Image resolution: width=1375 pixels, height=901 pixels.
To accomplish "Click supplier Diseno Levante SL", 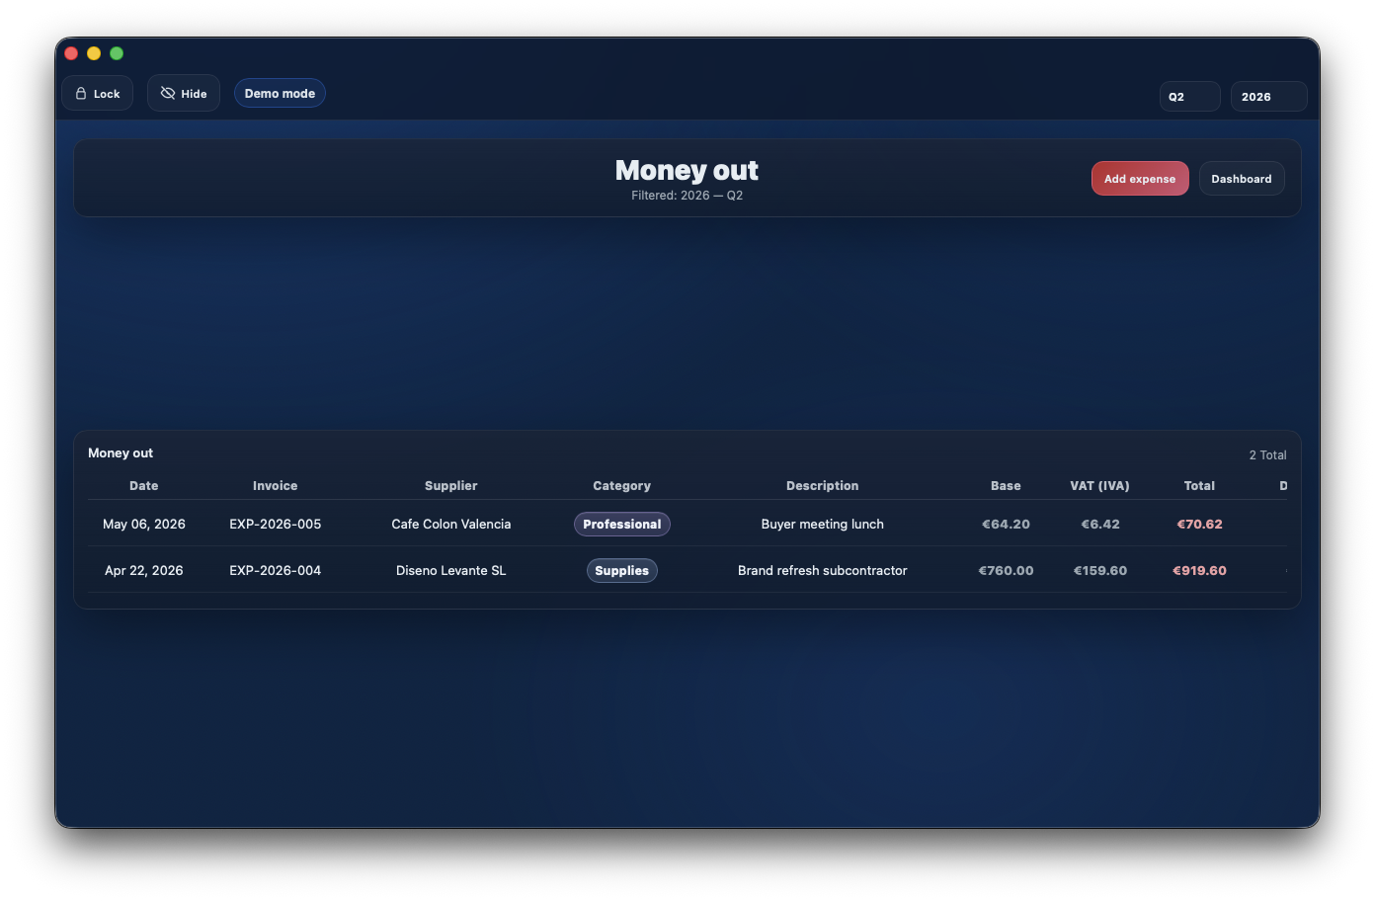I will pyautogui.click(x=451, y=571).
